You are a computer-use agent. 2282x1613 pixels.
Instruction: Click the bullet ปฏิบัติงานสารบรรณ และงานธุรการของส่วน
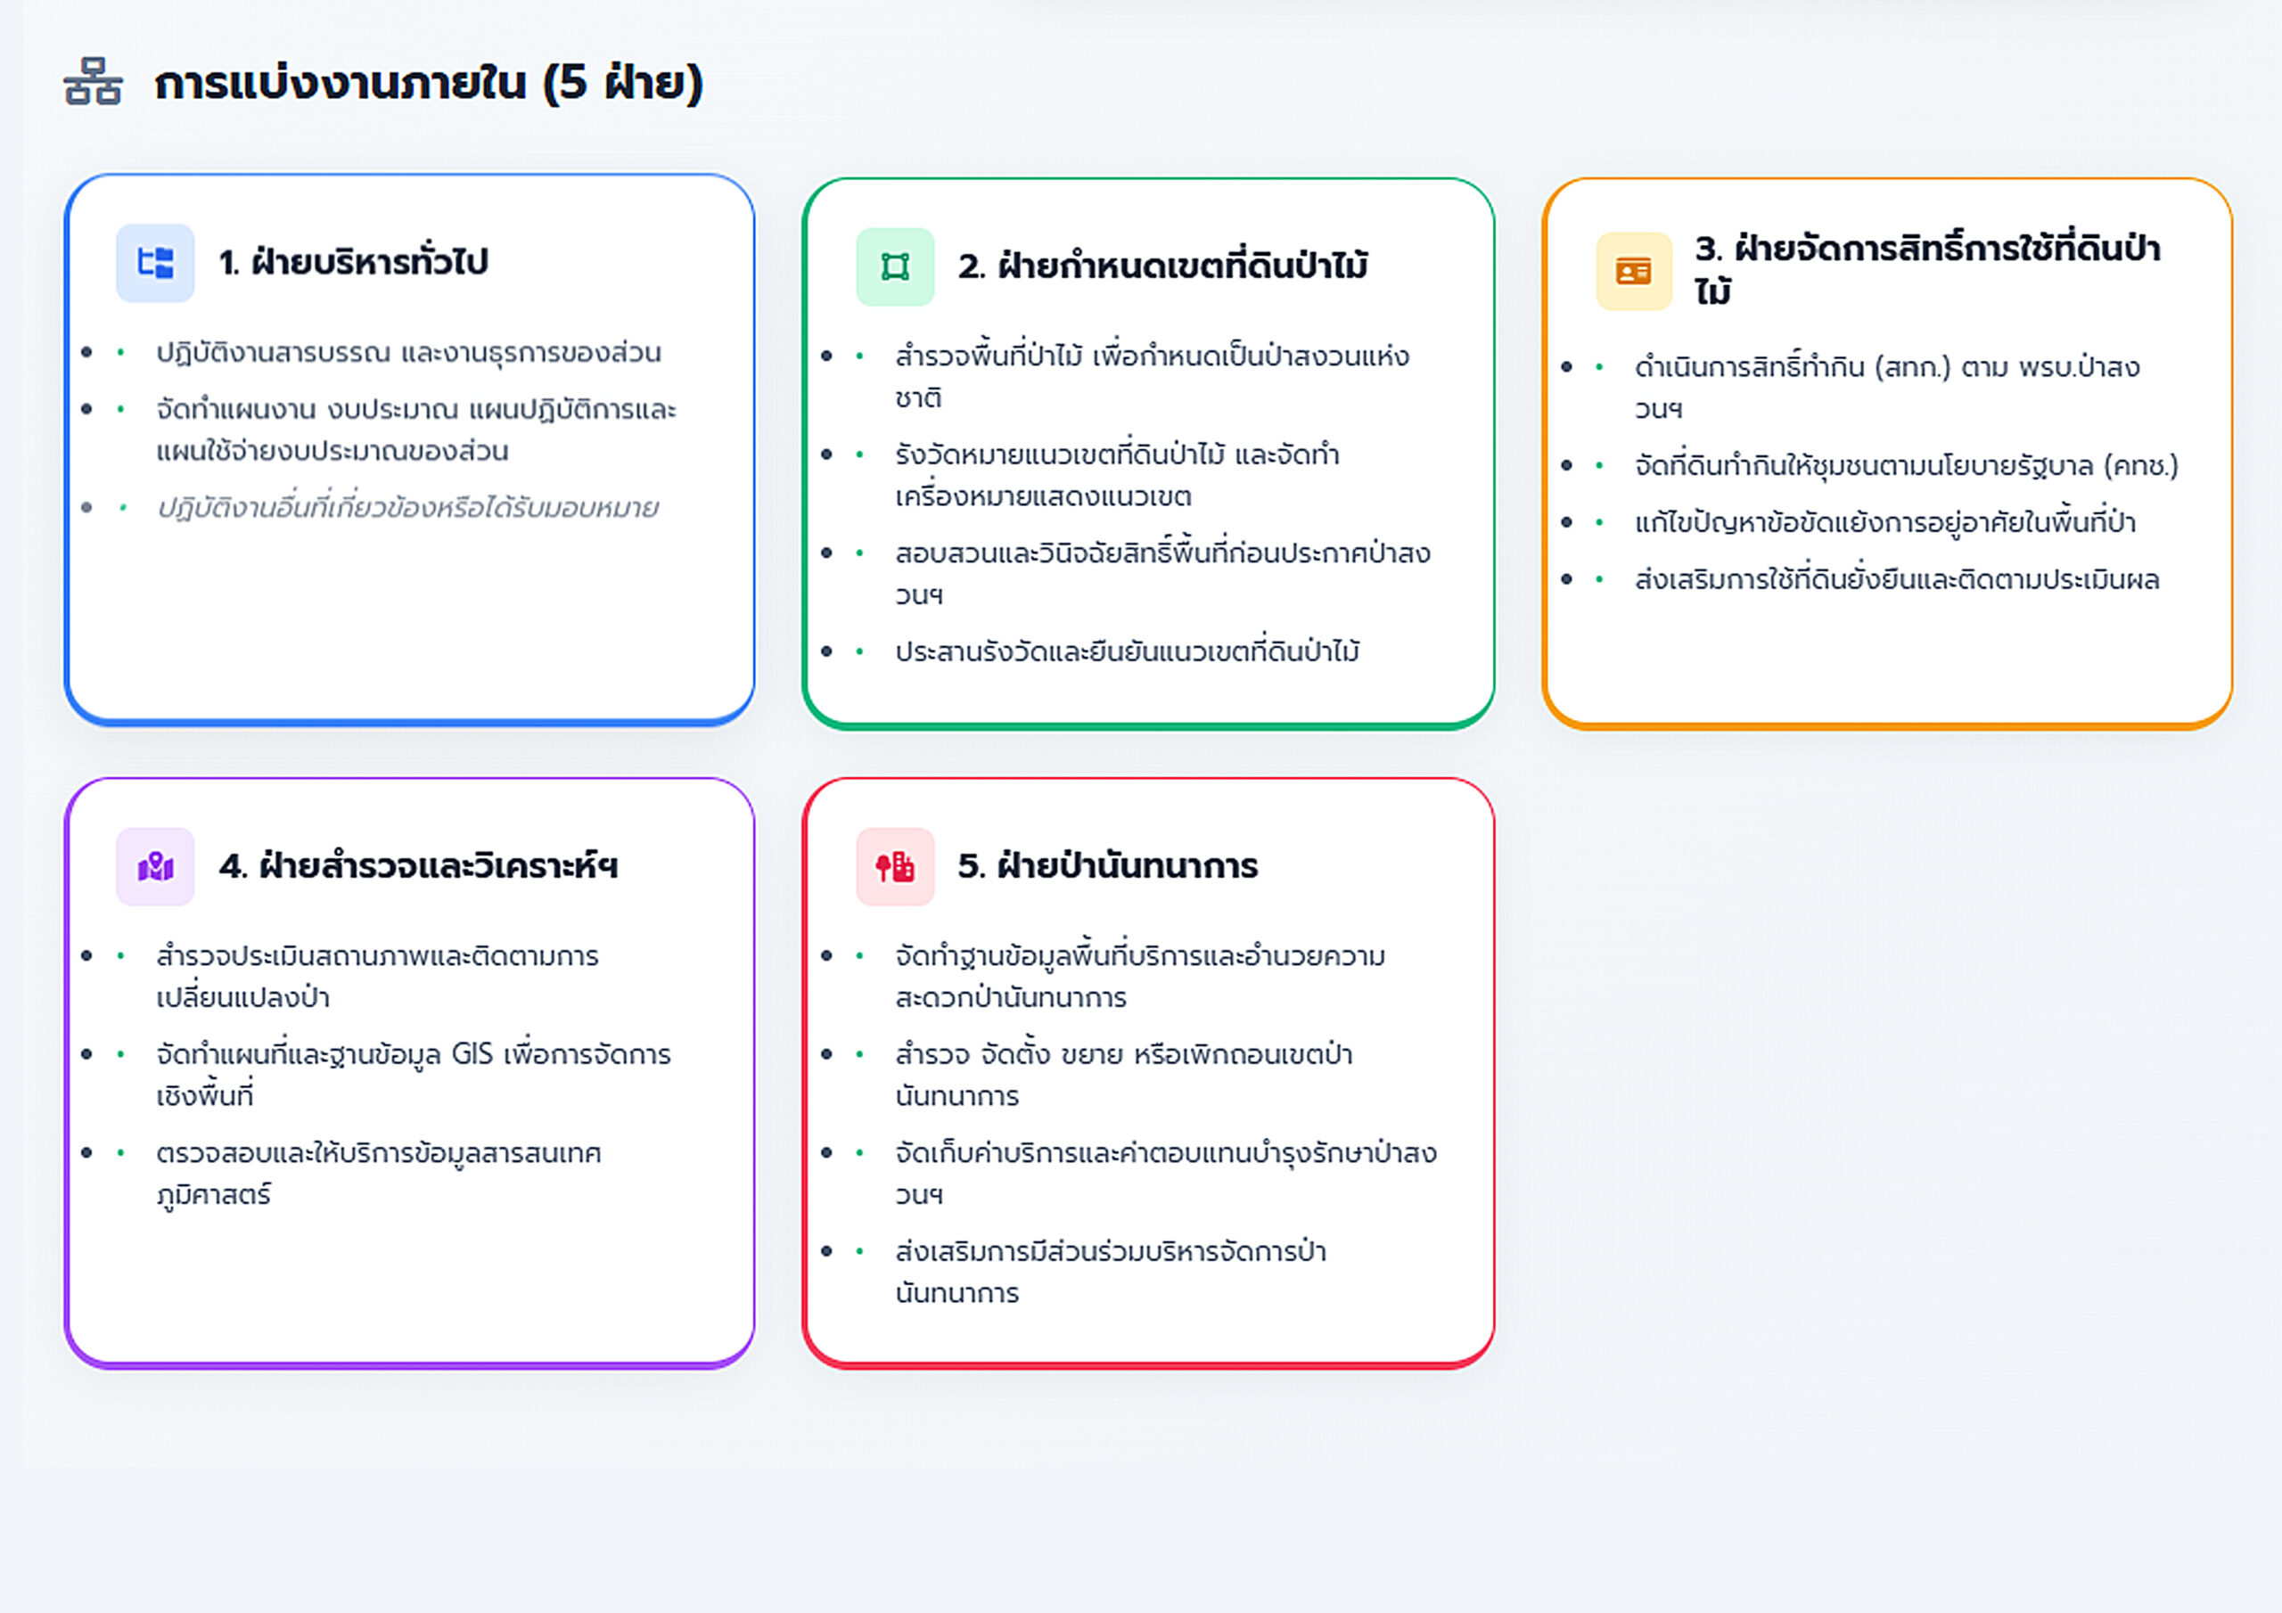[x=407, y=353]
